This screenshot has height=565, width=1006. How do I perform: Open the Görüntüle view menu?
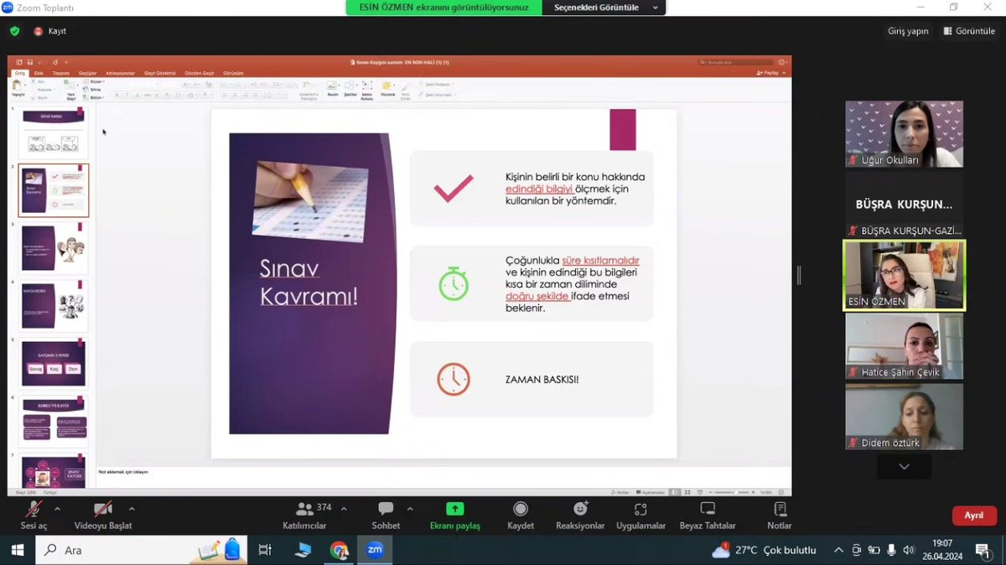click(x=969, y=31)
